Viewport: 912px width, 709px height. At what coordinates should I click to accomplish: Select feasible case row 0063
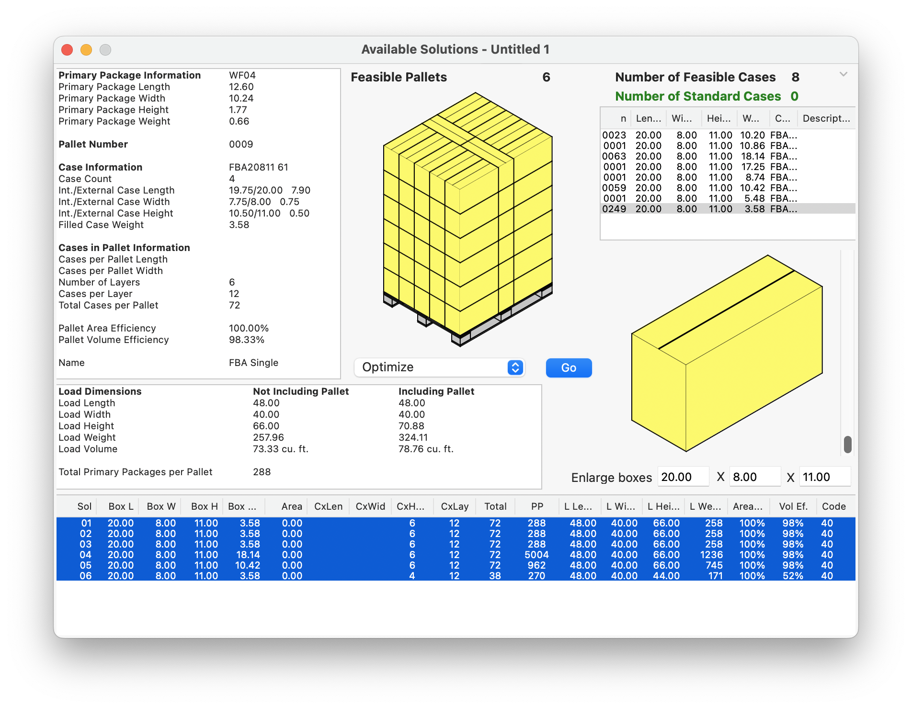pos(728,156)
